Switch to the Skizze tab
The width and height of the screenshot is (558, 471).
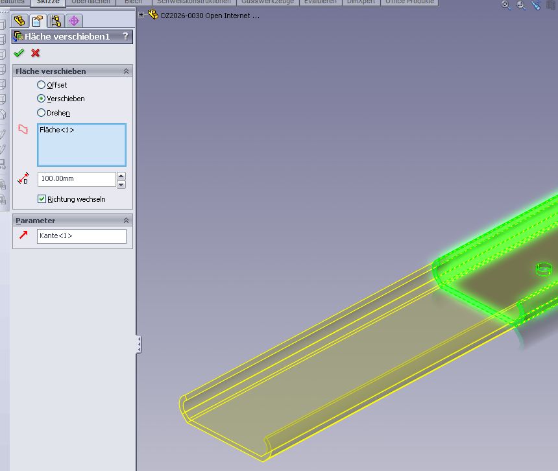(x=48, y=2)
